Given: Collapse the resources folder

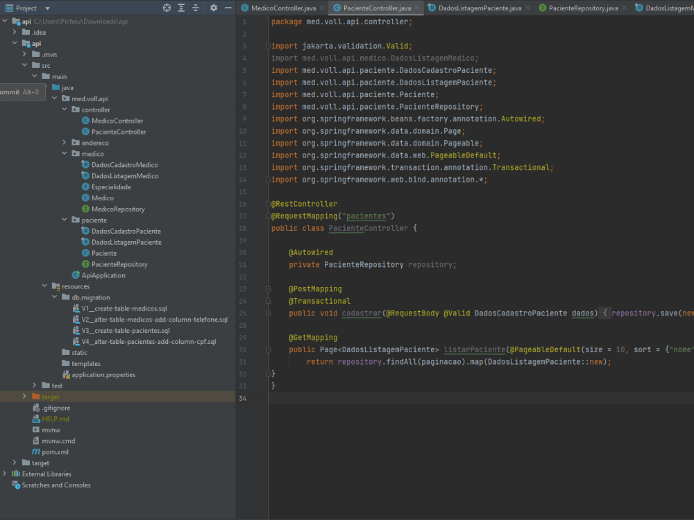Looking at the screenshot, I should (x=44, y=286).
